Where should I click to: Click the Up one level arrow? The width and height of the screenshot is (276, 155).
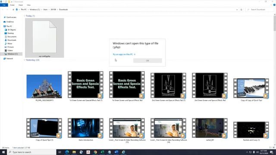click(13, 9)
